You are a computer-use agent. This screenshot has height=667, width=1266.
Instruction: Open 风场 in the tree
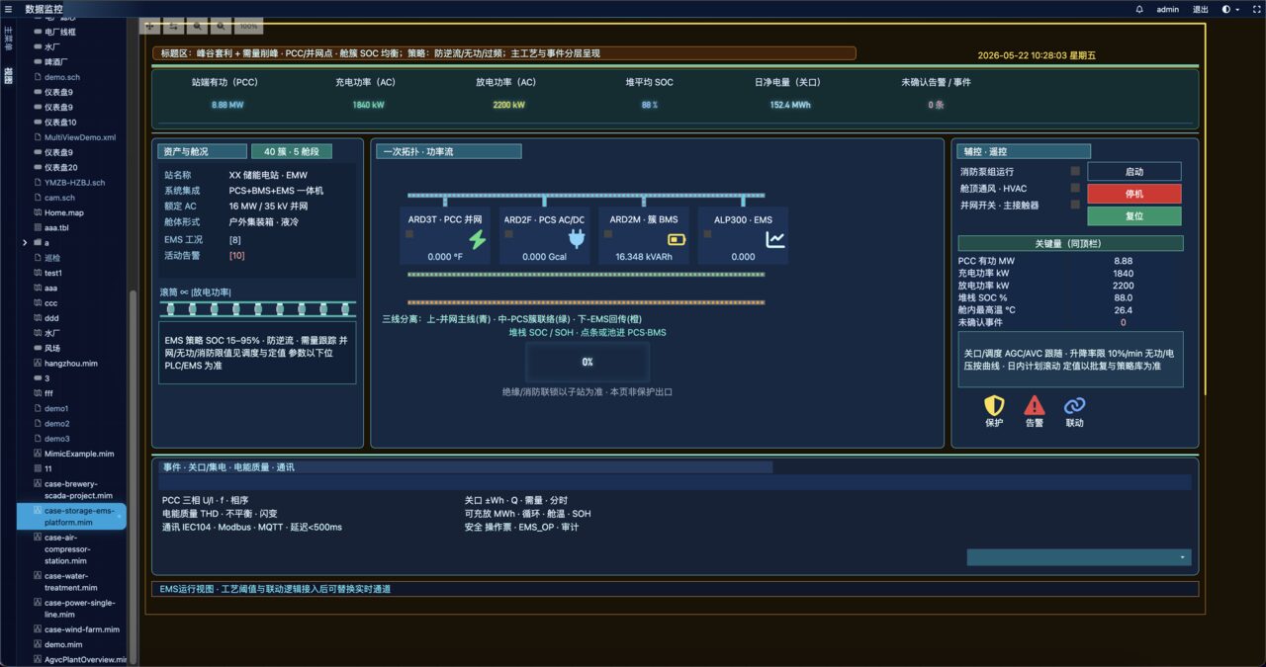click(x=52, y=348)
